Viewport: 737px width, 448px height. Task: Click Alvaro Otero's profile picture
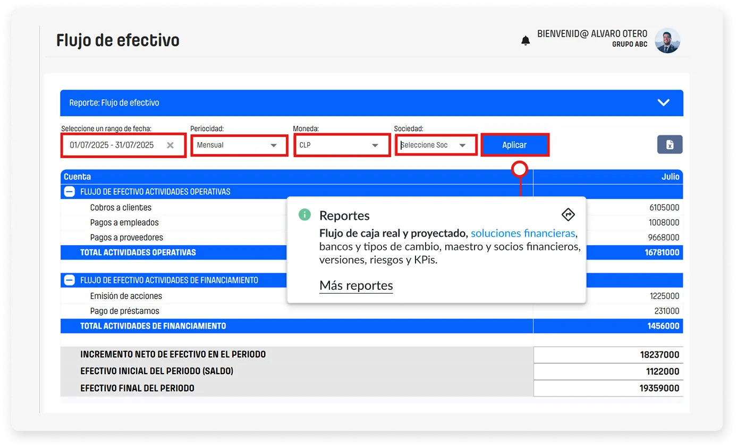point(667,40)
